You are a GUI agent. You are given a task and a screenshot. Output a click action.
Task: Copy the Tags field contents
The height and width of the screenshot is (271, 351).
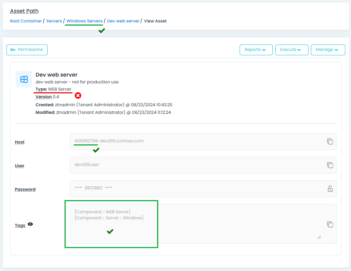point(330,224)
